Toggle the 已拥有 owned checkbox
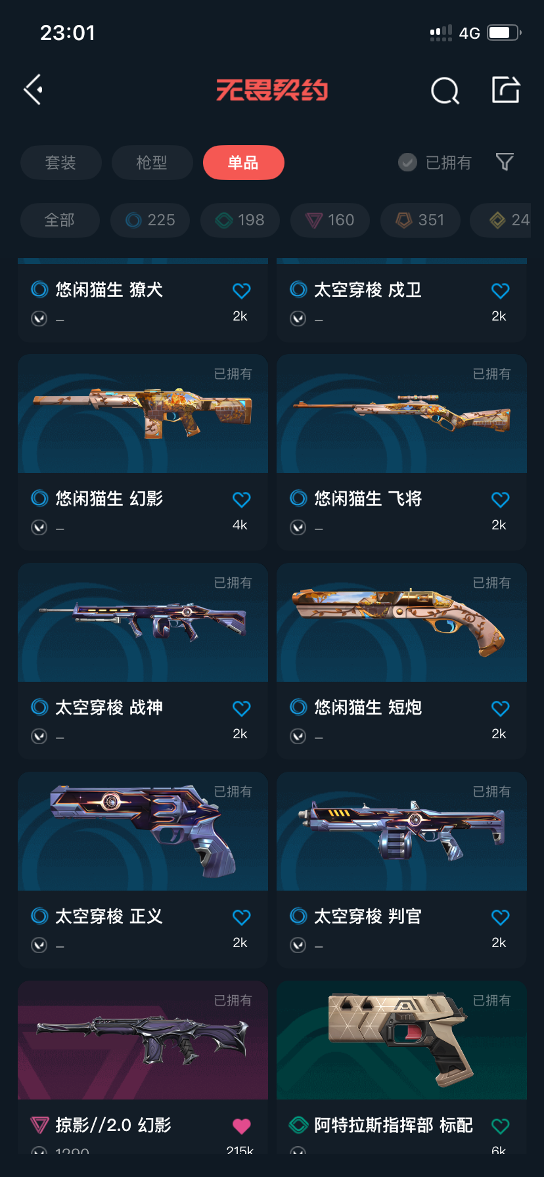Image resolution: width=544 pixels, height=1177 pixels. [435, 162]
